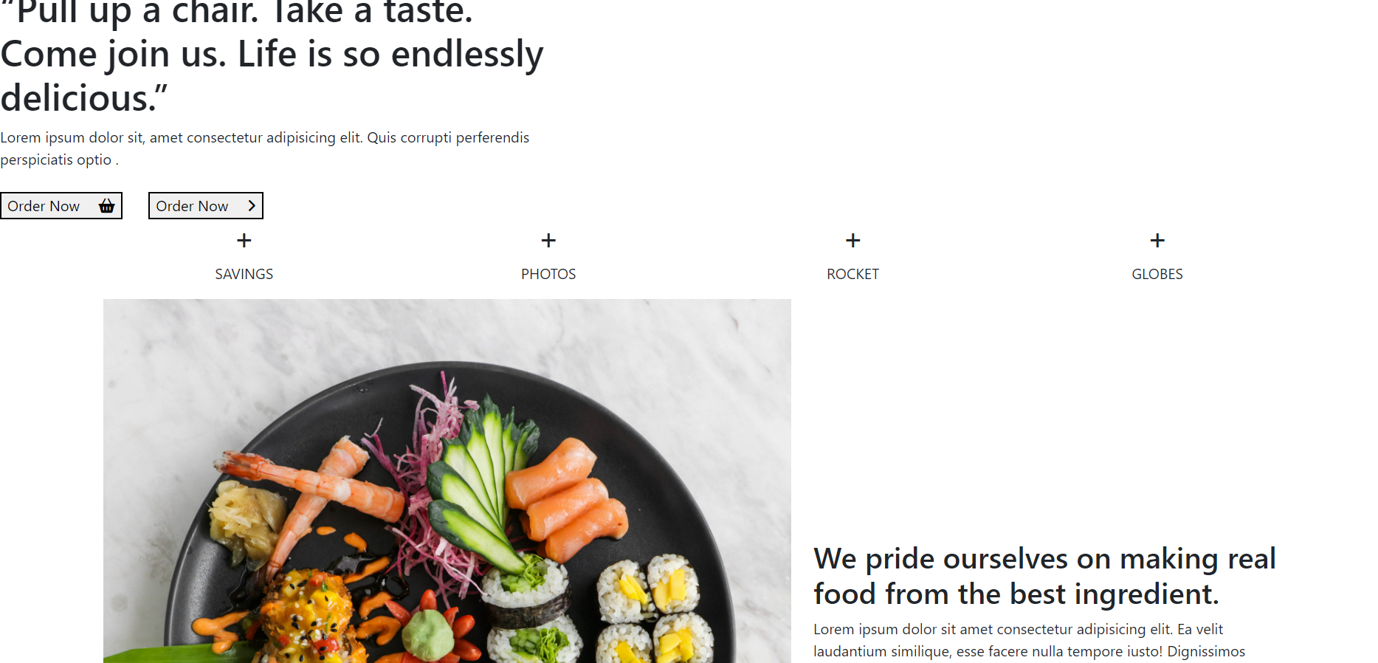Select the ROCKET label
This screenshot has width=1378, height=663.
(852, 274)
